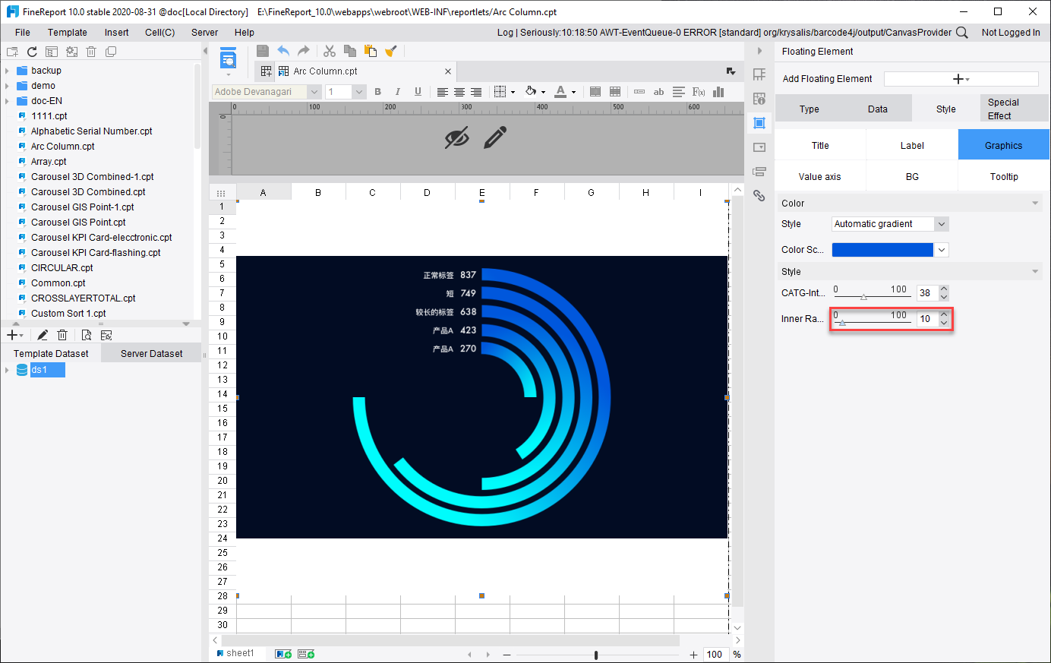
Task: Toggle italic text formatting
Action: click(x=397, y=92)
